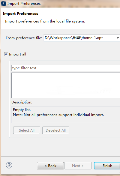Focus the 'type filter text' field

[66, 68]
